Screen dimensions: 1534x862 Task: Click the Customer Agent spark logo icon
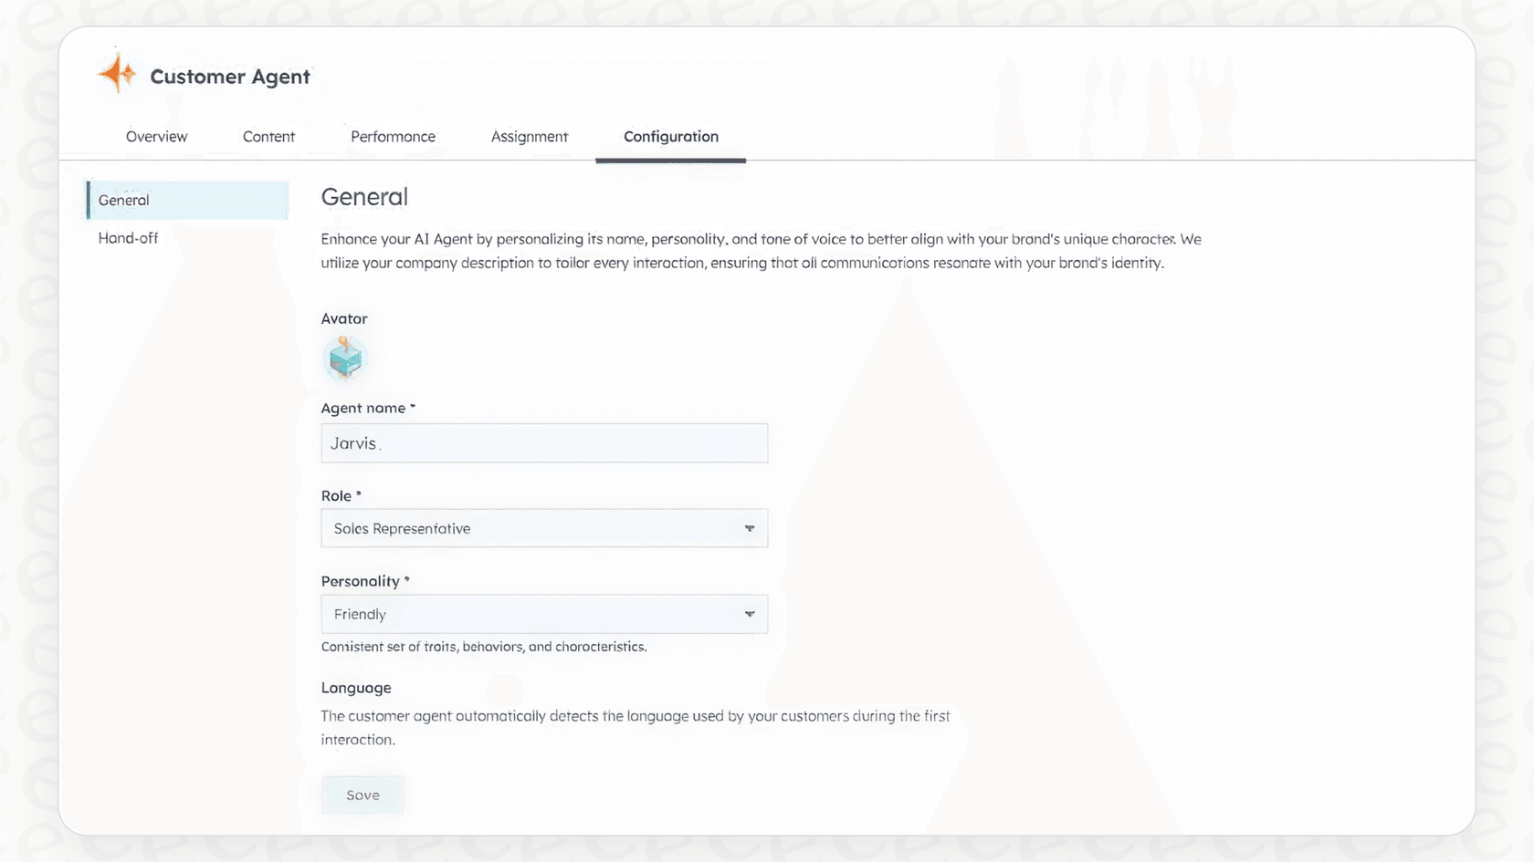click(x=116, y=73)
